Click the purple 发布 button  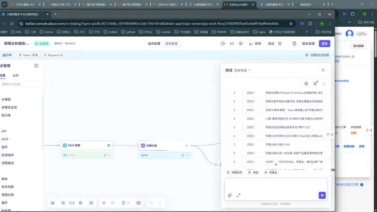click(325, 43)
